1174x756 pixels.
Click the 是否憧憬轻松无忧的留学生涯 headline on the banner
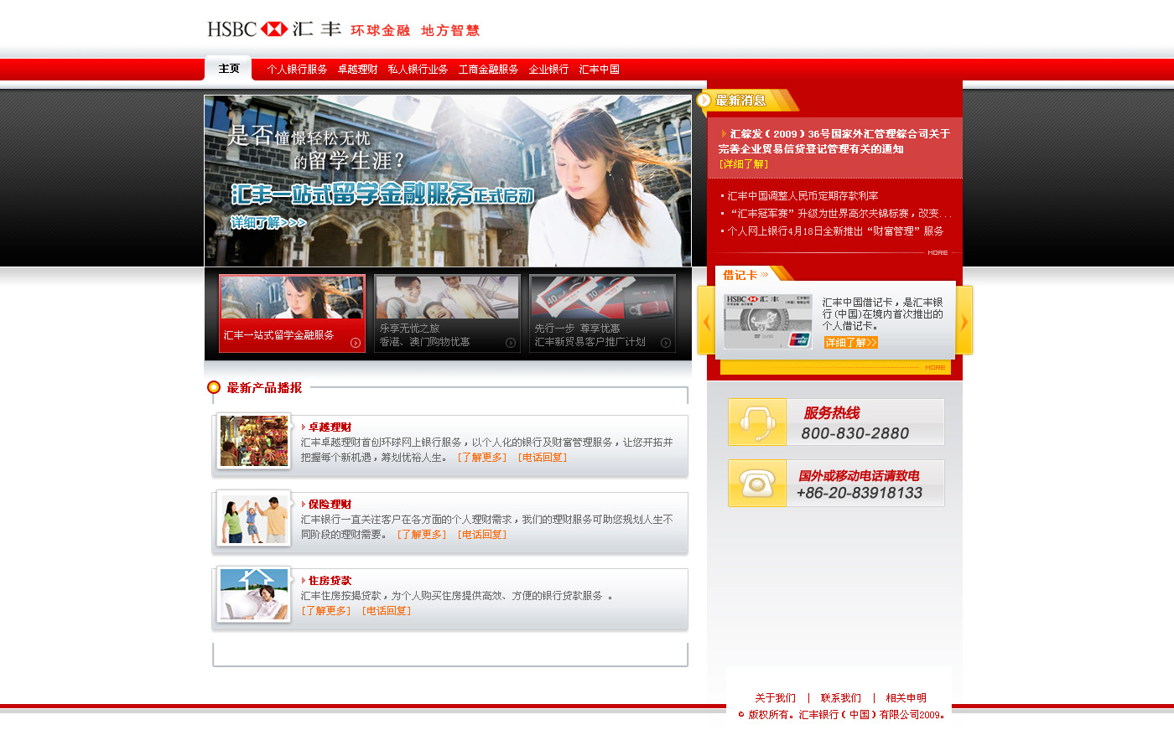(316, 148)
